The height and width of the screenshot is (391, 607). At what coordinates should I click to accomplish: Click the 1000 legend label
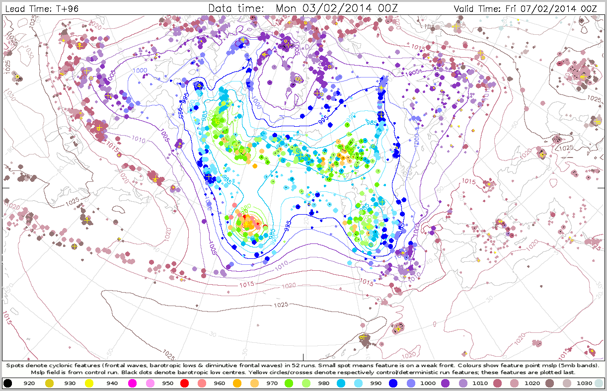click(x=429, y=384)
